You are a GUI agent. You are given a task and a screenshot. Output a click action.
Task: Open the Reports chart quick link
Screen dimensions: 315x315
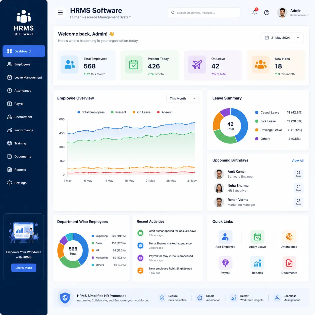pyautogui.click(x=257, y=263)
